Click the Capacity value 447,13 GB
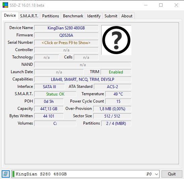Screen dimensions: 184x179 49,109
